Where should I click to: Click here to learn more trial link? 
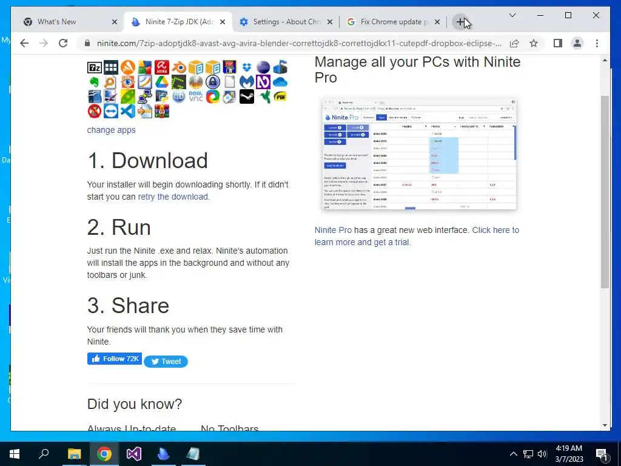tap(417, 236)
